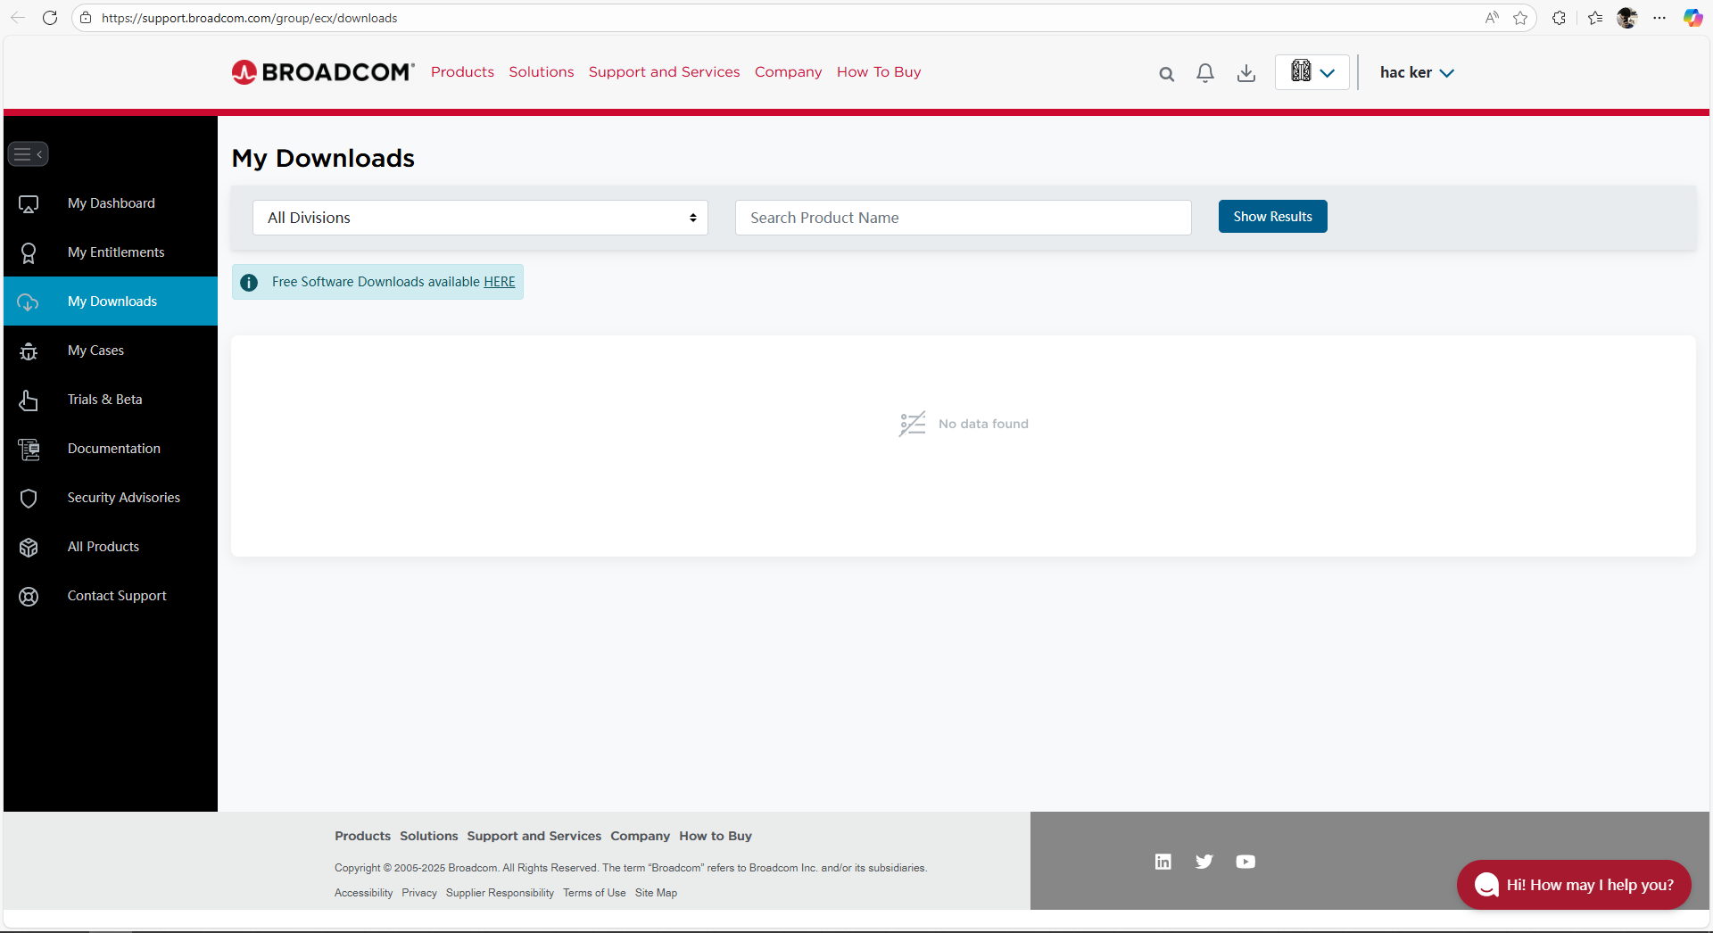Click the Security Advisories shield icon
The height and width of the screenshot is (933, 1713).
click(x=29, y=499)
